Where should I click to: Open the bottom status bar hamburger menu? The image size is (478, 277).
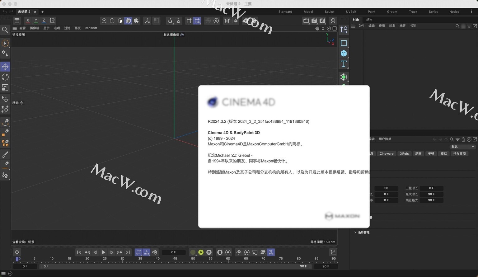[x=3, y=274]
